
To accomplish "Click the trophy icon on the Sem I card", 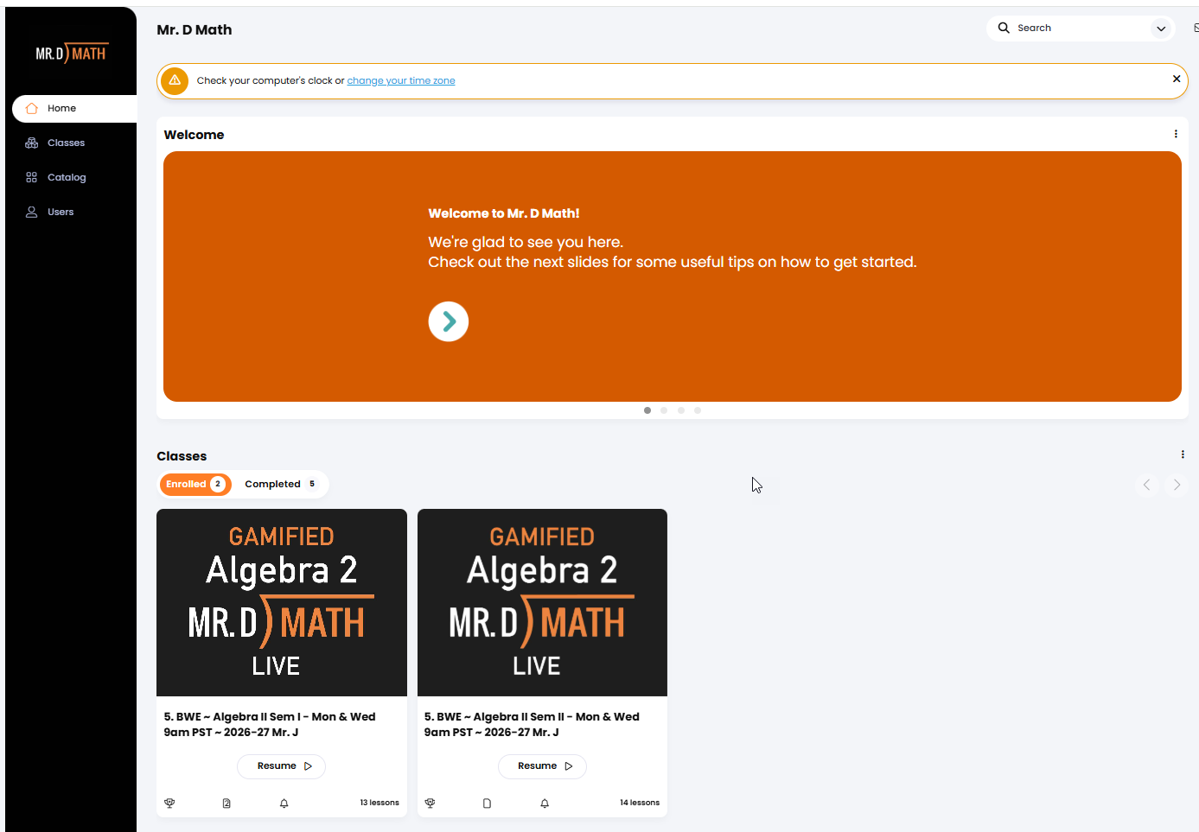I will point(169,803).
